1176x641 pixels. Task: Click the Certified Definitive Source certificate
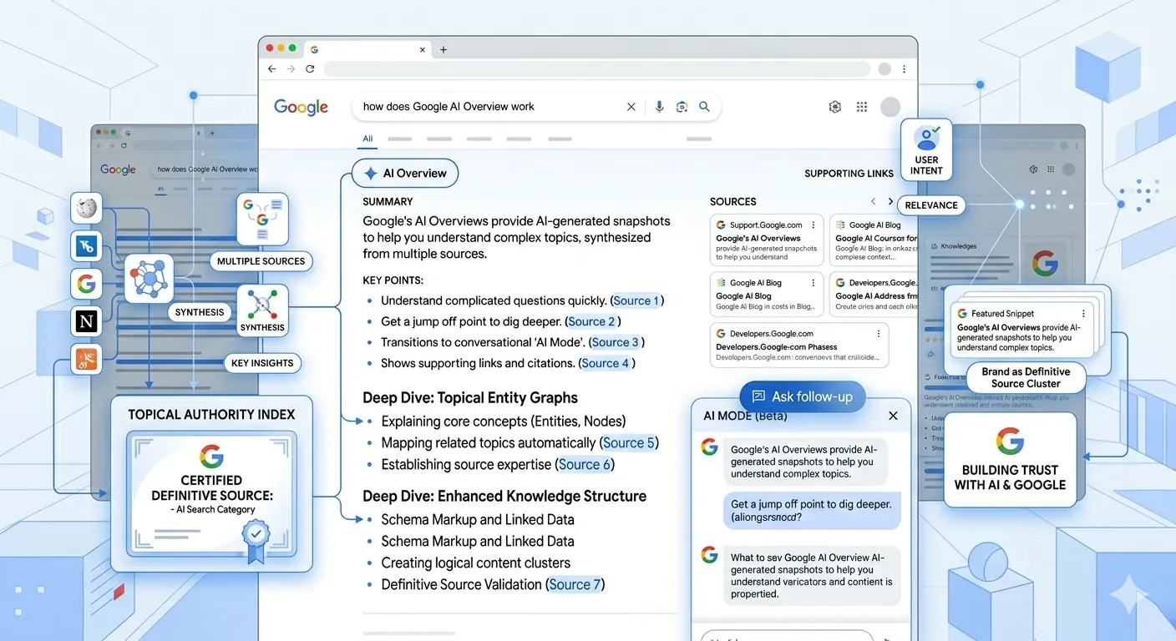point(211,492)
